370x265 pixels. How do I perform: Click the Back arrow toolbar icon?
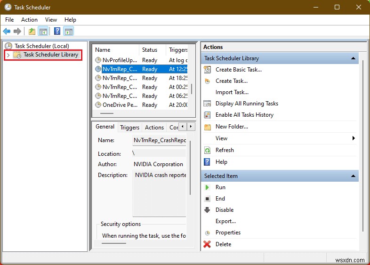(7, 31)
